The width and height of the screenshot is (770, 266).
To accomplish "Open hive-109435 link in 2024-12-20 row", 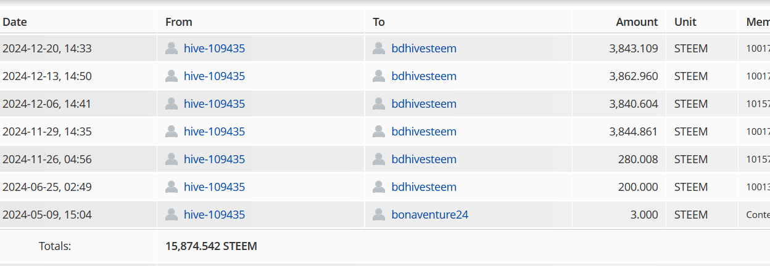I will pos(214,49).
